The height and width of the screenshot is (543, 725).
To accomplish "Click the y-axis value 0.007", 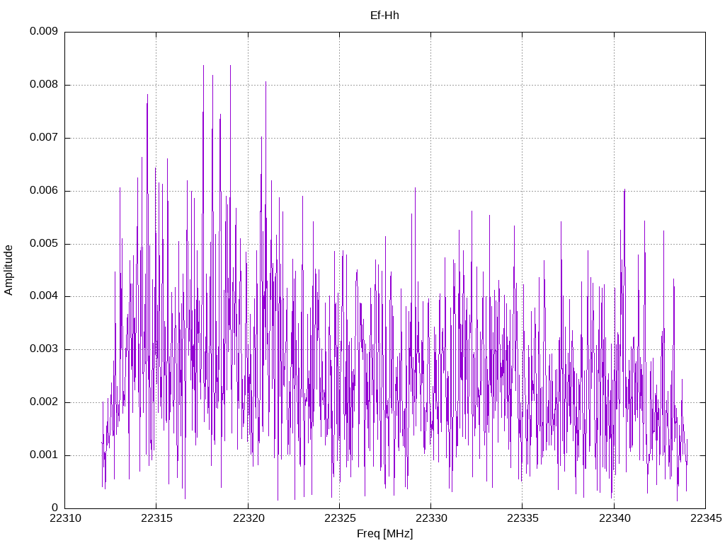I will coord(43,138).
